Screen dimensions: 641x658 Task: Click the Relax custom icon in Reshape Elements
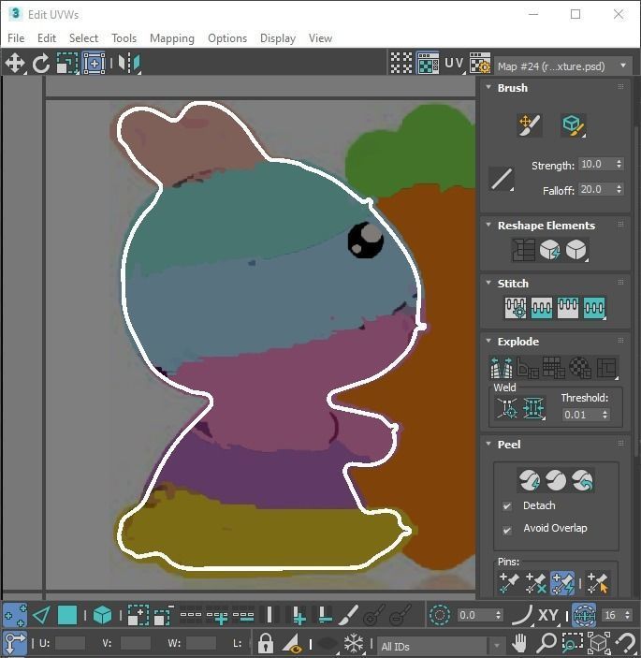coord(576,250)
